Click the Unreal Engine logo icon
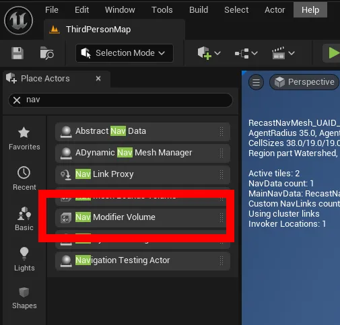 18,20
